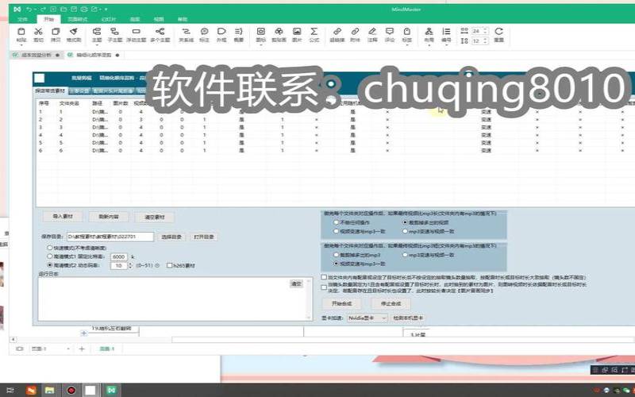Click the Reset circular-arrow icon
This screenshot has height=397, width=635.
(499, 32)
